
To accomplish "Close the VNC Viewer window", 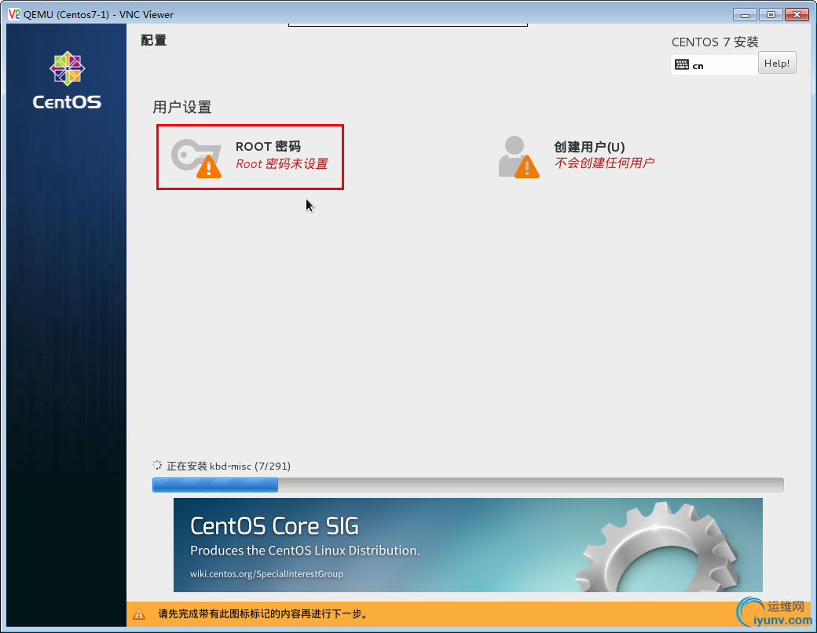I will pos(797,15).
